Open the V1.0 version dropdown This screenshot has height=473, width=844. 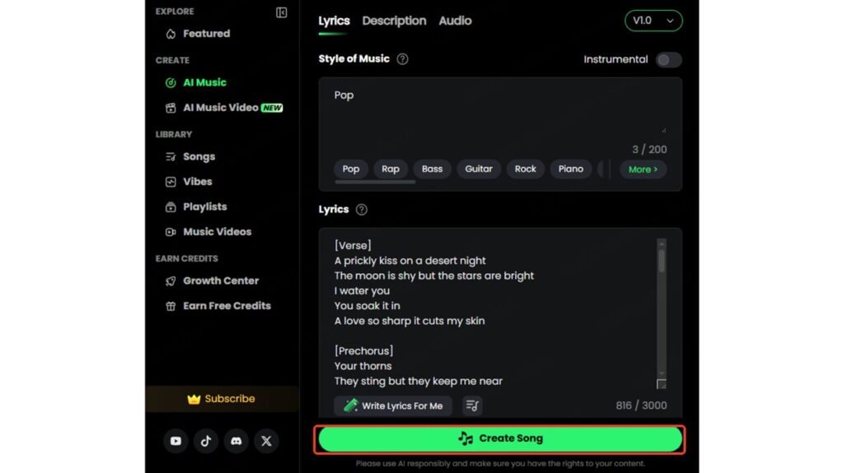click(x=654, y=21)
